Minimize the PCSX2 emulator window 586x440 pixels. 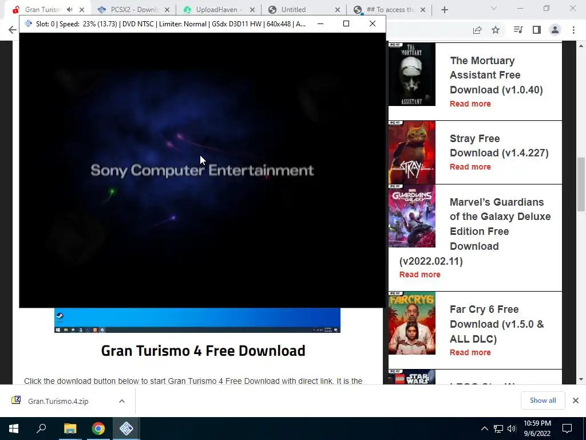pos(320,23)
